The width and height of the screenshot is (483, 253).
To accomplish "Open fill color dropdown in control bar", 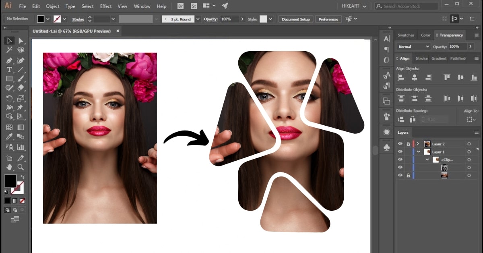I will (x=48, y=19).
